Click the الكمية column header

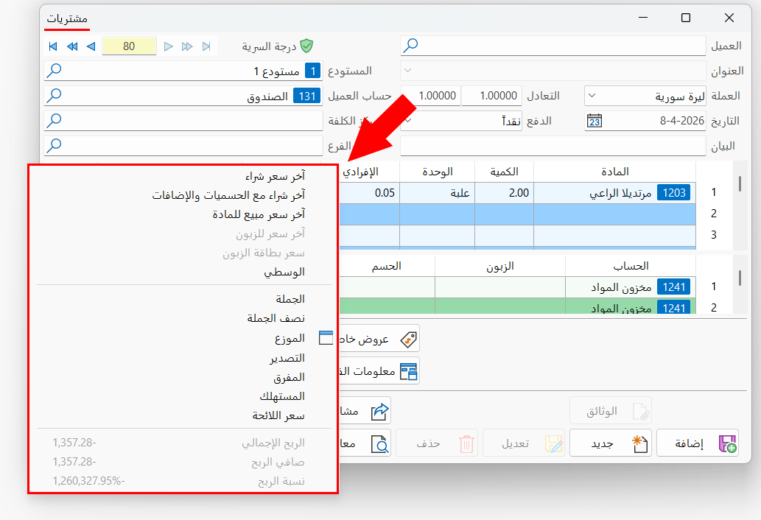pyautogui.click(x=504, y=172)
